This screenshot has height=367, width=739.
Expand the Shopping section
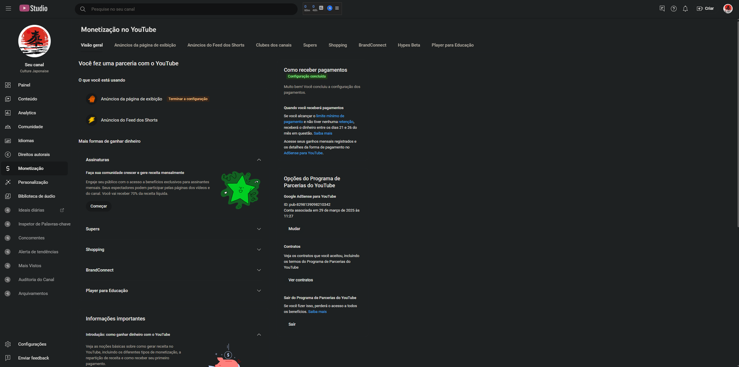(x=259, y=249)
